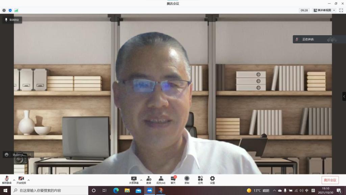Open the 演讲者视图 view dropdown
The image size is (346, 195).
[324, 10]
